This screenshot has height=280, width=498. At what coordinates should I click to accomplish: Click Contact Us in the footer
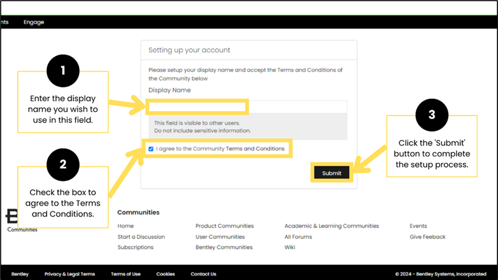click(203, 274)
